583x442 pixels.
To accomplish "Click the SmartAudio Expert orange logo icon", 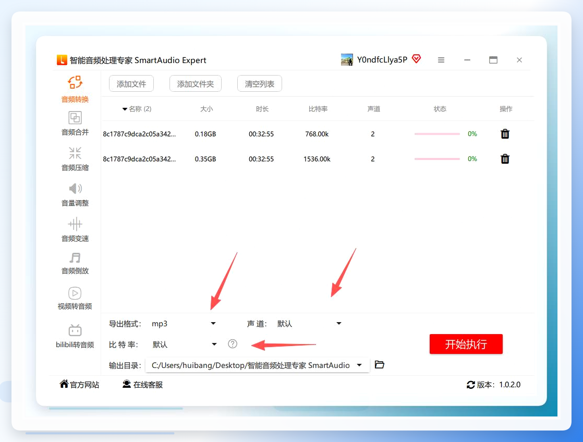I will click(x=62, y=60).
